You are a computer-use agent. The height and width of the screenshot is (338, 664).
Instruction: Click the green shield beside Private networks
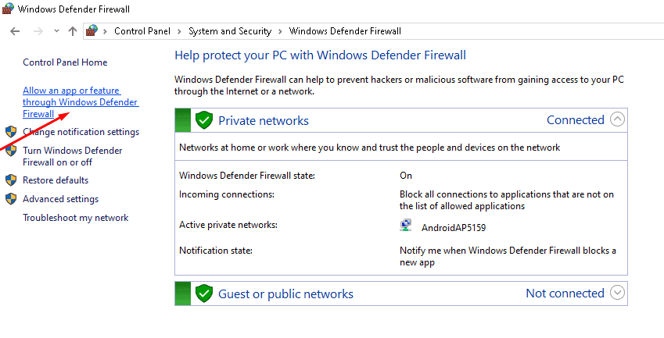pyautogui.click(x=204, y=120)
